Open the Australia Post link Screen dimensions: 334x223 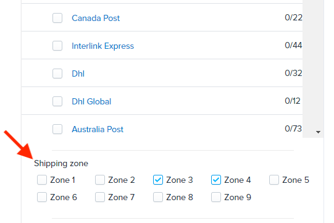[x=98, y=129]
